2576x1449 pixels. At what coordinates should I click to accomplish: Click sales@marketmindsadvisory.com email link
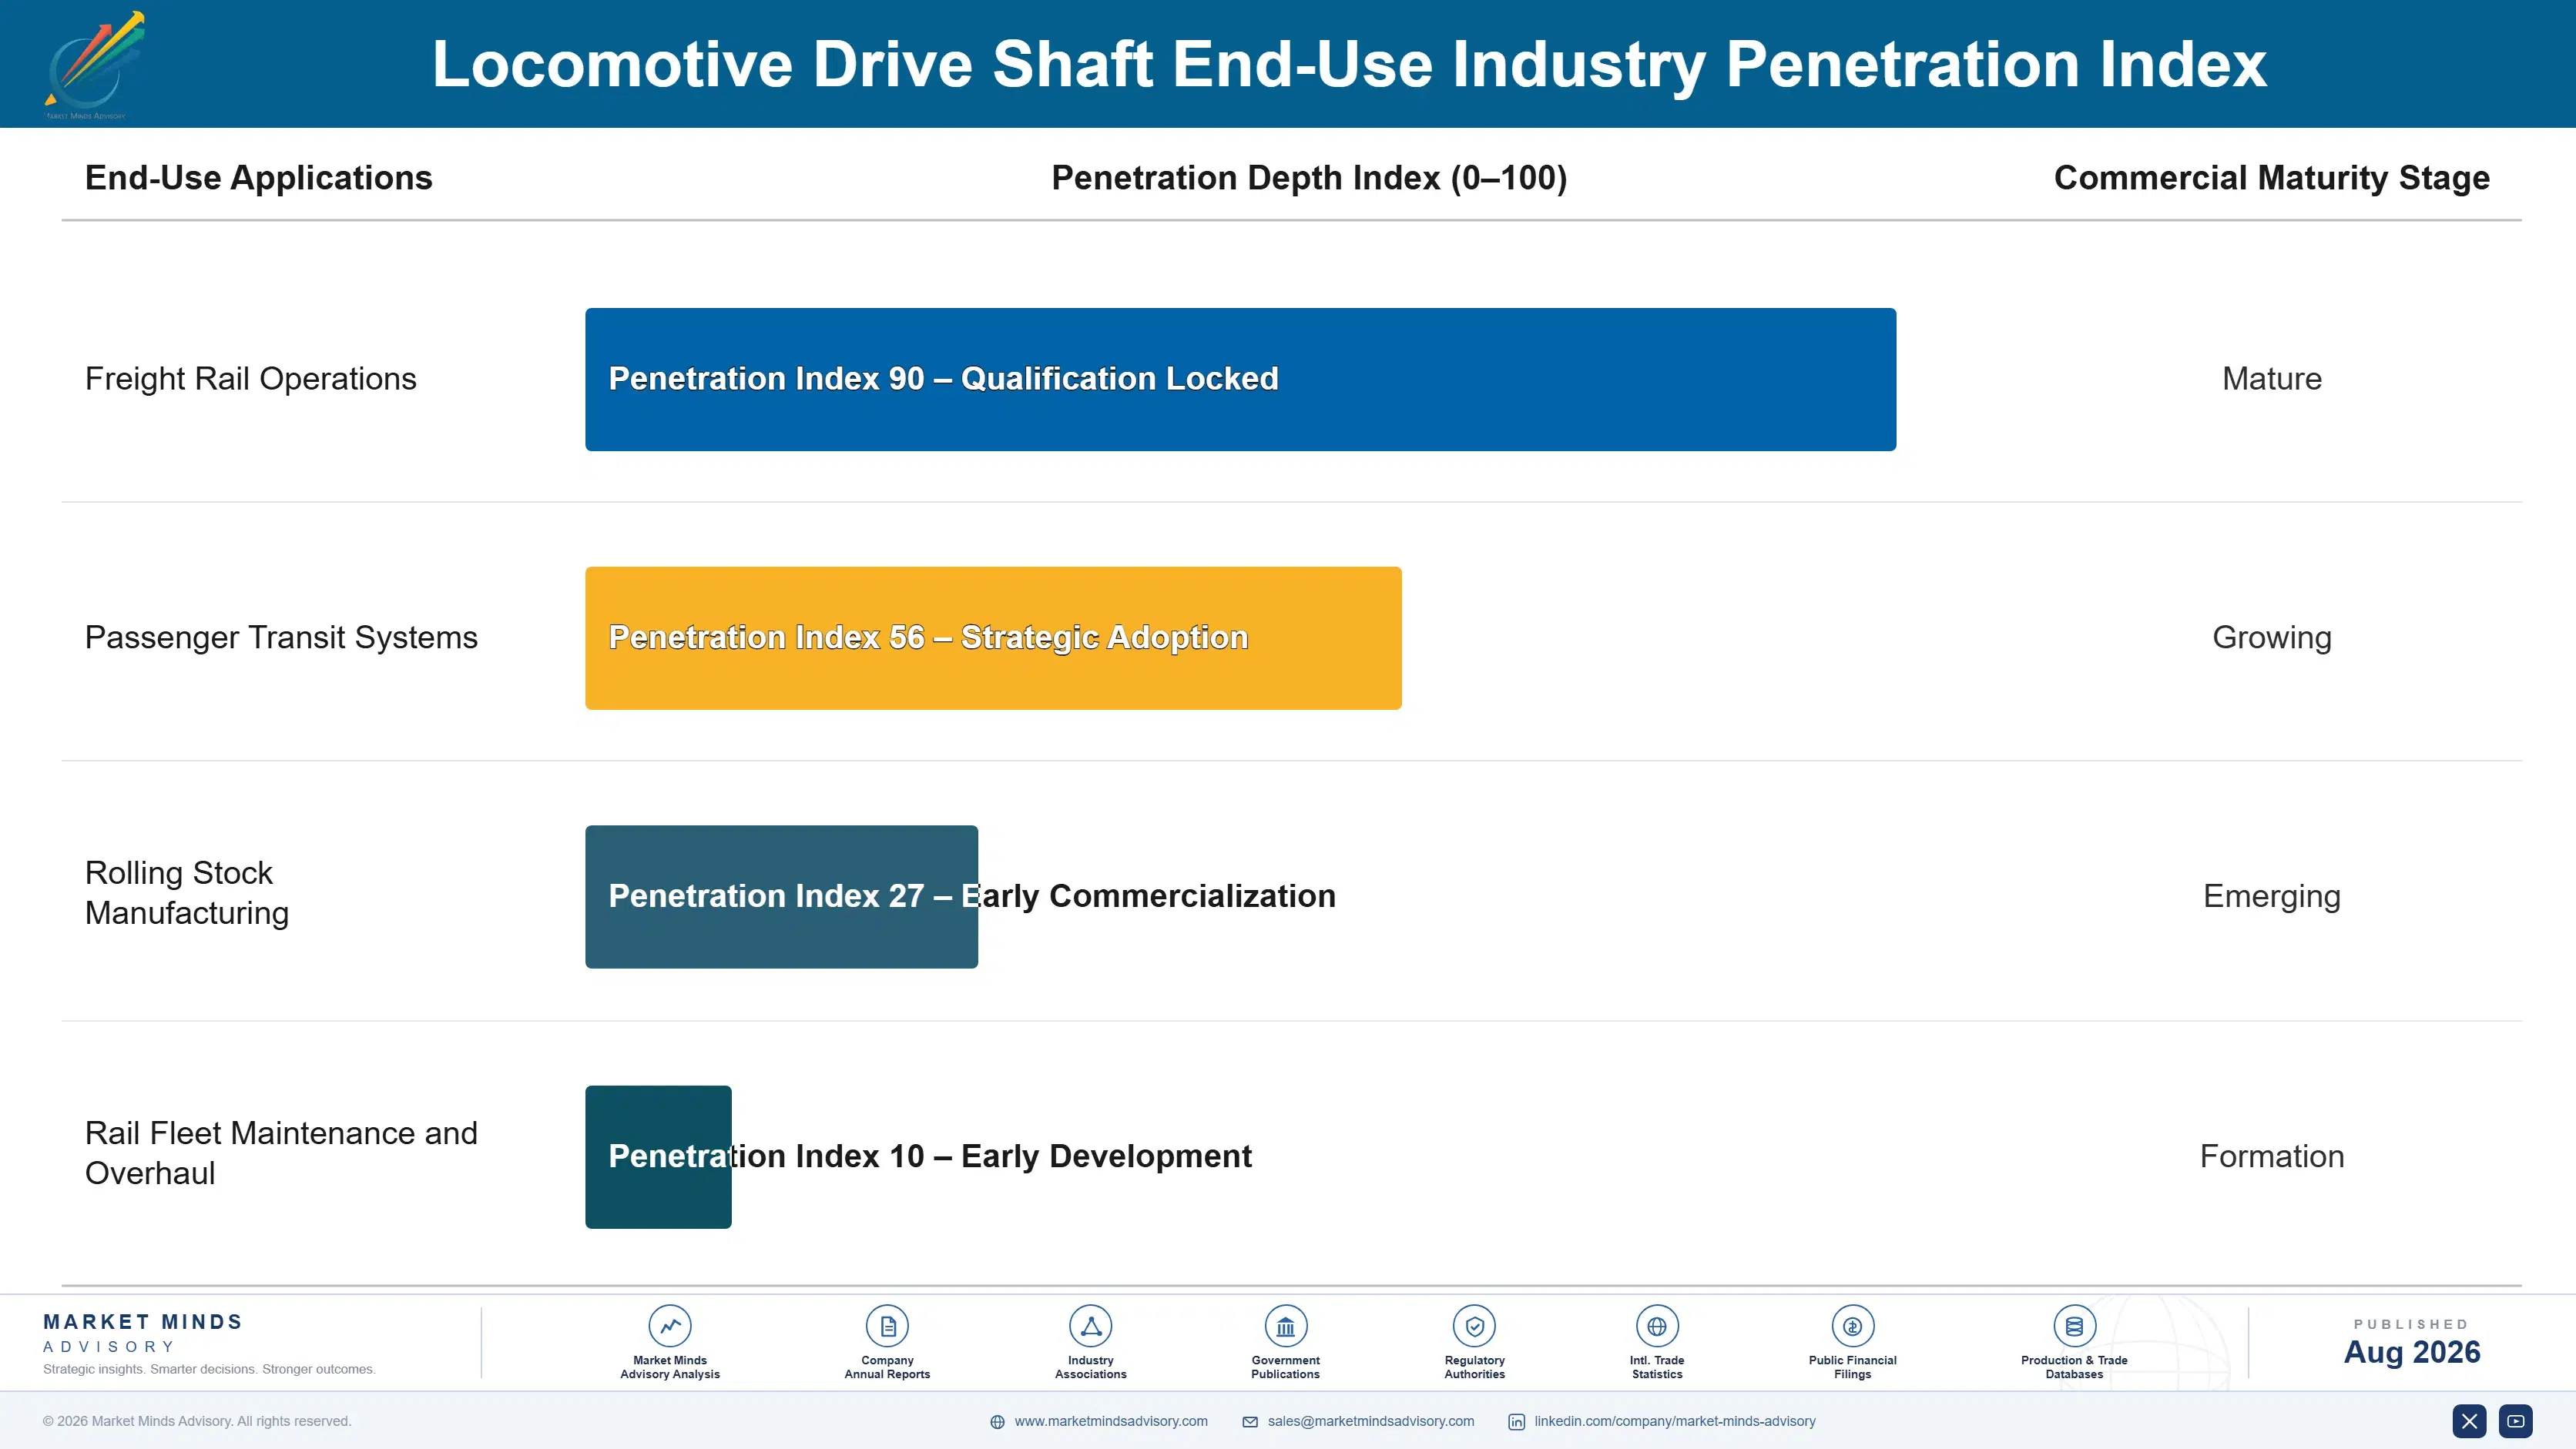(x=1371, y=1421)
